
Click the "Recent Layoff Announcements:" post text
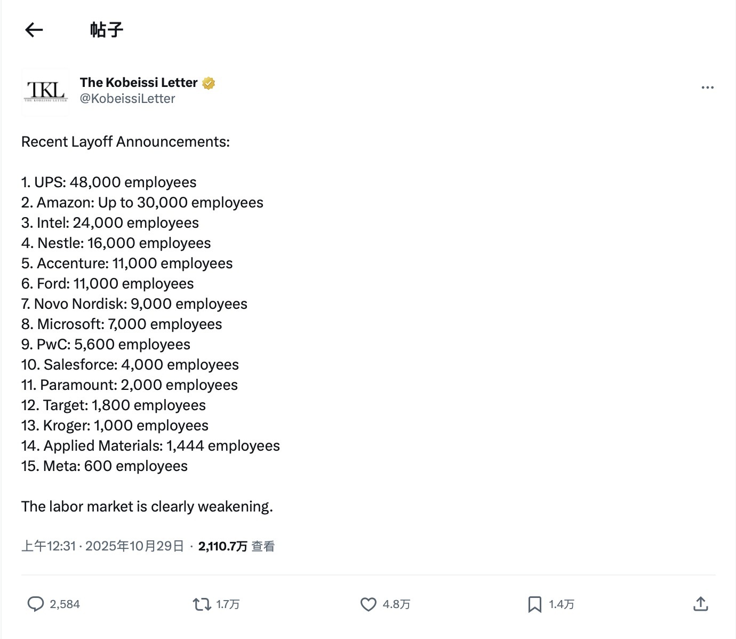[x=125, y=142]
